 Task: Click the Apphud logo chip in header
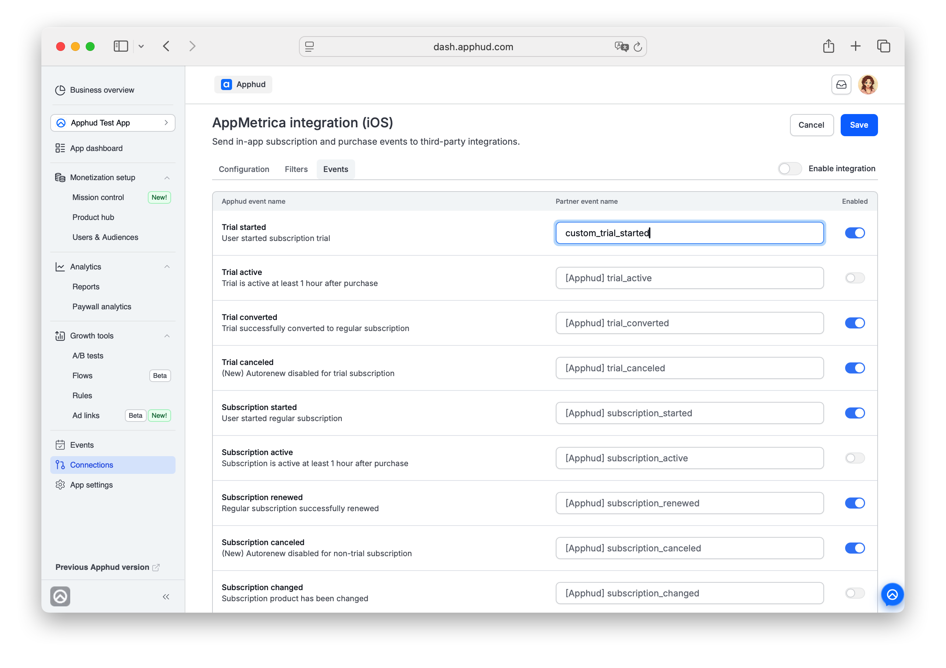243,85
